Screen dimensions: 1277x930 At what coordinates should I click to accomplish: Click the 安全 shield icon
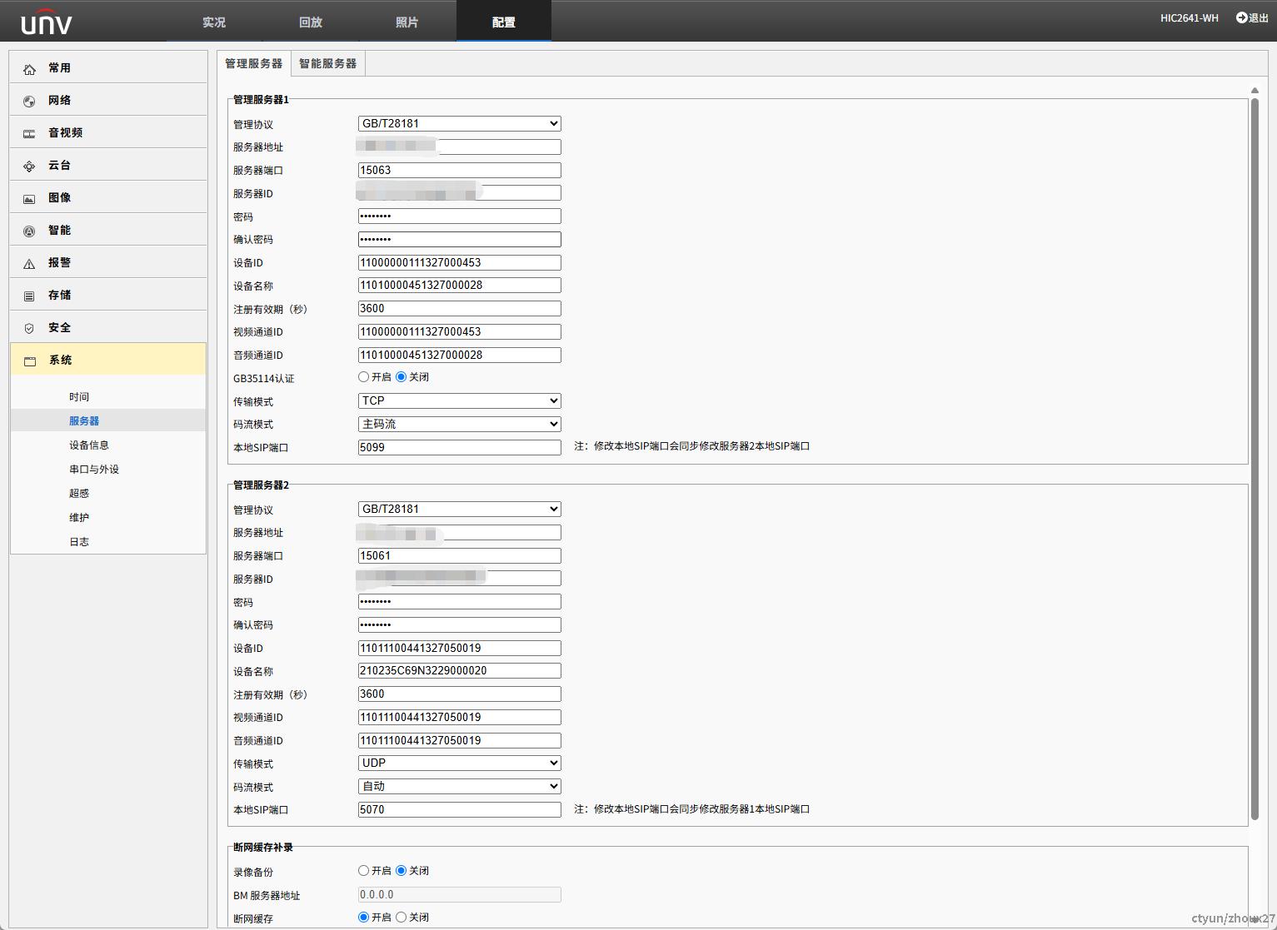pos(29,329)
